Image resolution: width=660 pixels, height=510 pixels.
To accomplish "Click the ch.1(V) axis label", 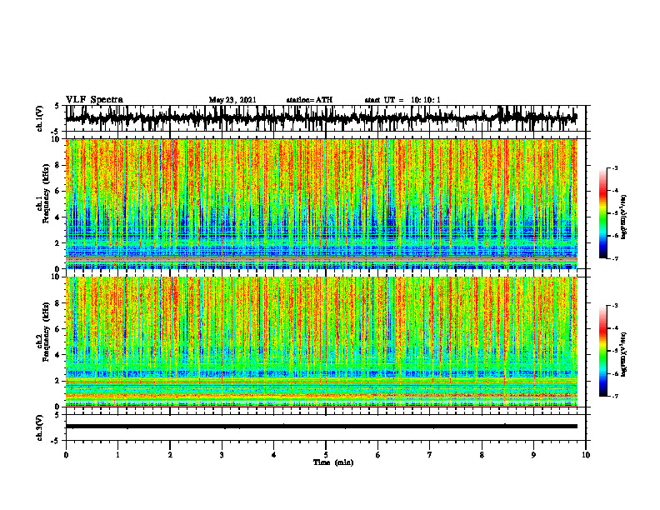I will 40,119.
